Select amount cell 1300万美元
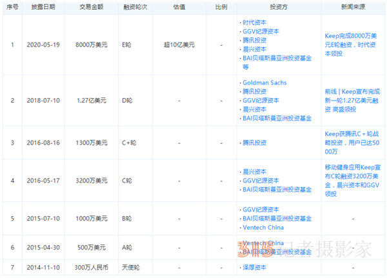The image size is (387, 278). 92,143
